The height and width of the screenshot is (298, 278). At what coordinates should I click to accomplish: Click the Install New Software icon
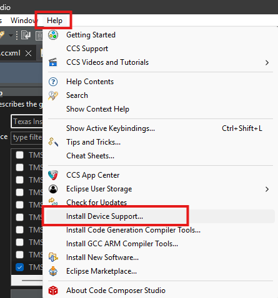point(53,257)
